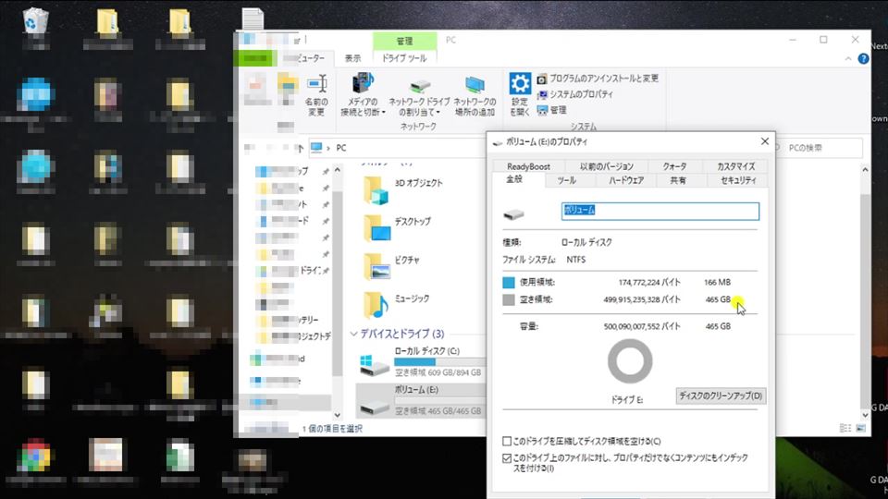Click 500,090,007,552 バイト capacity value

click(642, 326)
